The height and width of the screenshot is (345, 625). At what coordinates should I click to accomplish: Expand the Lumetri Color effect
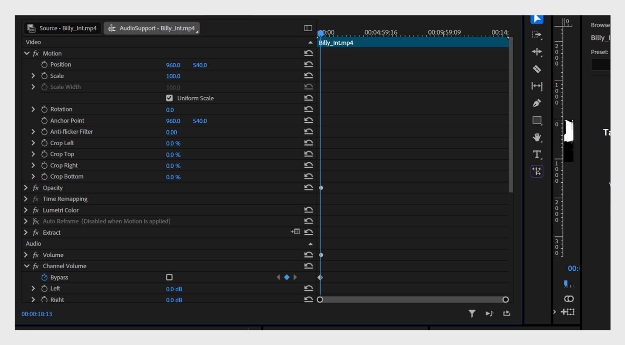26,210
